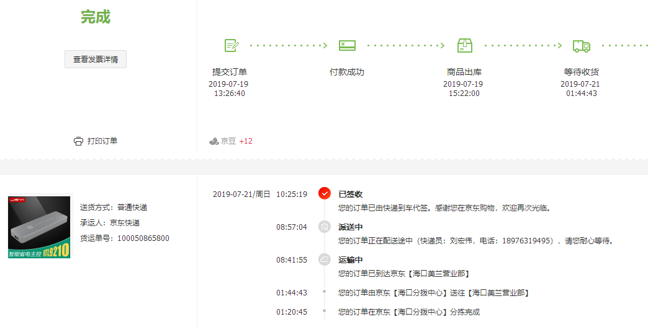
Task: Click the printer icon beside 打印订单
Action: (x=78, y=141)
